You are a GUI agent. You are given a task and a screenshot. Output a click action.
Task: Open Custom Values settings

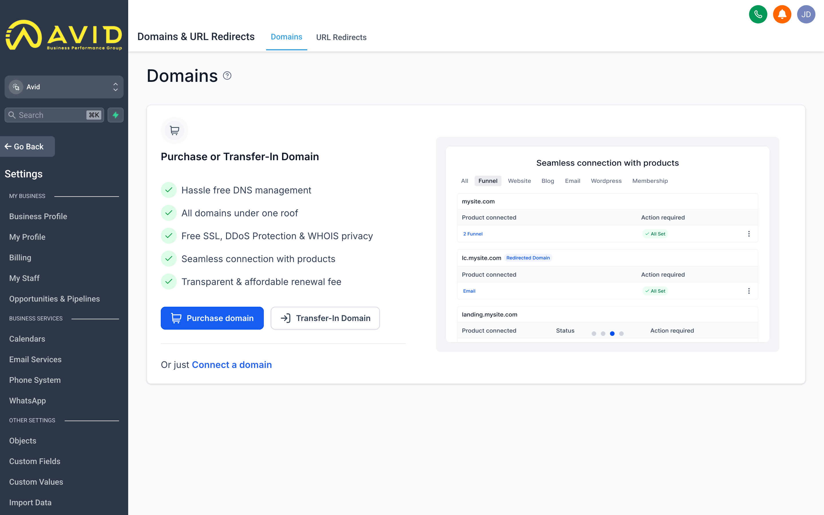coord(36,482)
